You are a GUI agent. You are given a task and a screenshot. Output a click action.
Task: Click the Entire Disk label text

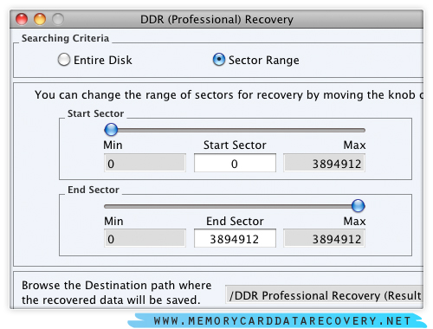103,60
